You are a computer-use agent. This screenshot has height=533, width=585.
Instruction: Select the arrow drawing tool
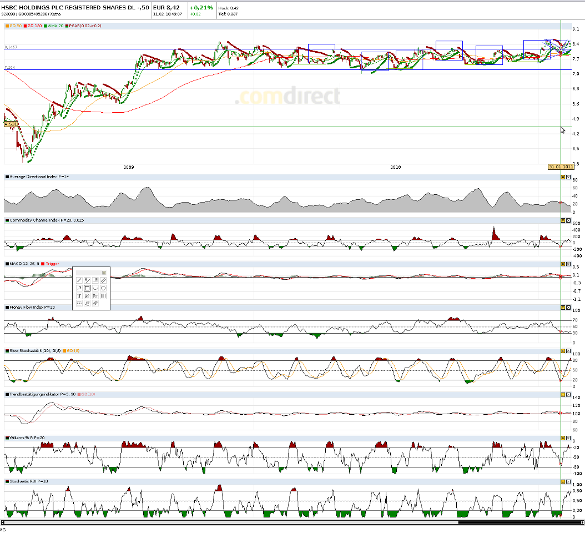79,288
